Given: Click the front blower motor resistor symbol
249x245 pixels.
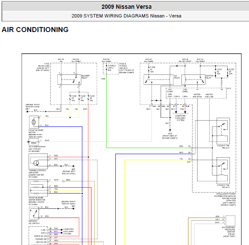Looking at the screenshot, I should [x=38, y=188].
